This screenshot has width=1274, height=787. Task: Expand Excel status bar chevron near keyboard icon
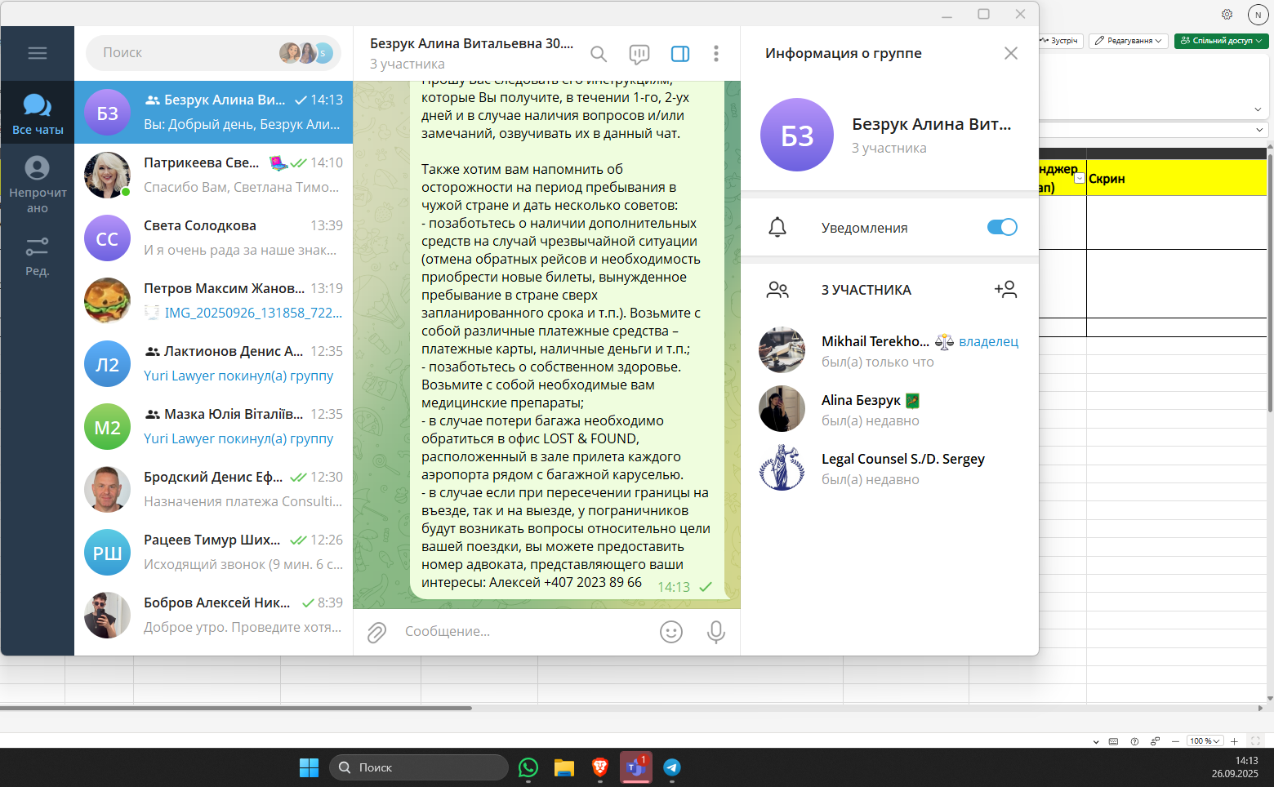tap(1096, 742)
